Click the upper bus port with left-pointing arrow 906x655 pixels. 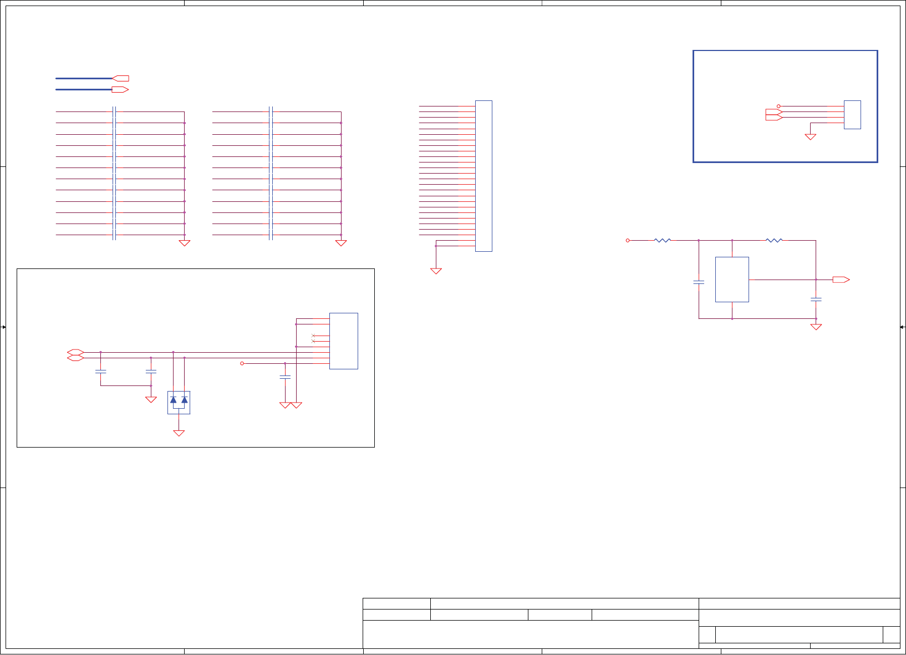pyautogui.click(x=120, y=78)
